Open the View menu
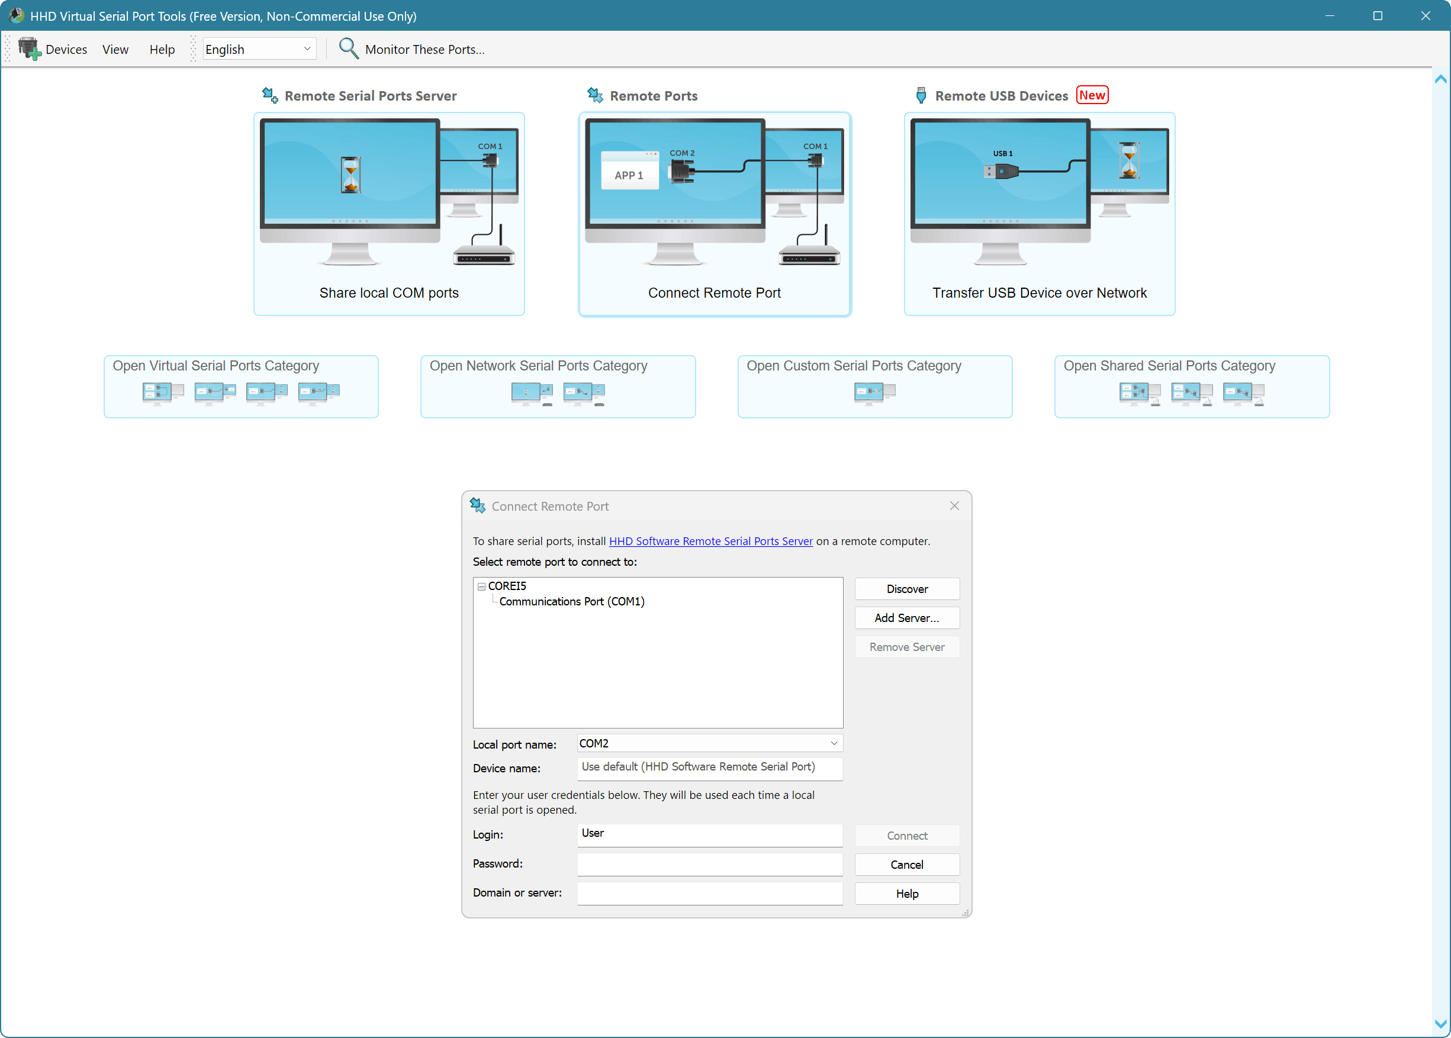The height and width of the screenshot is (1038, 1451). coord(115,49)
